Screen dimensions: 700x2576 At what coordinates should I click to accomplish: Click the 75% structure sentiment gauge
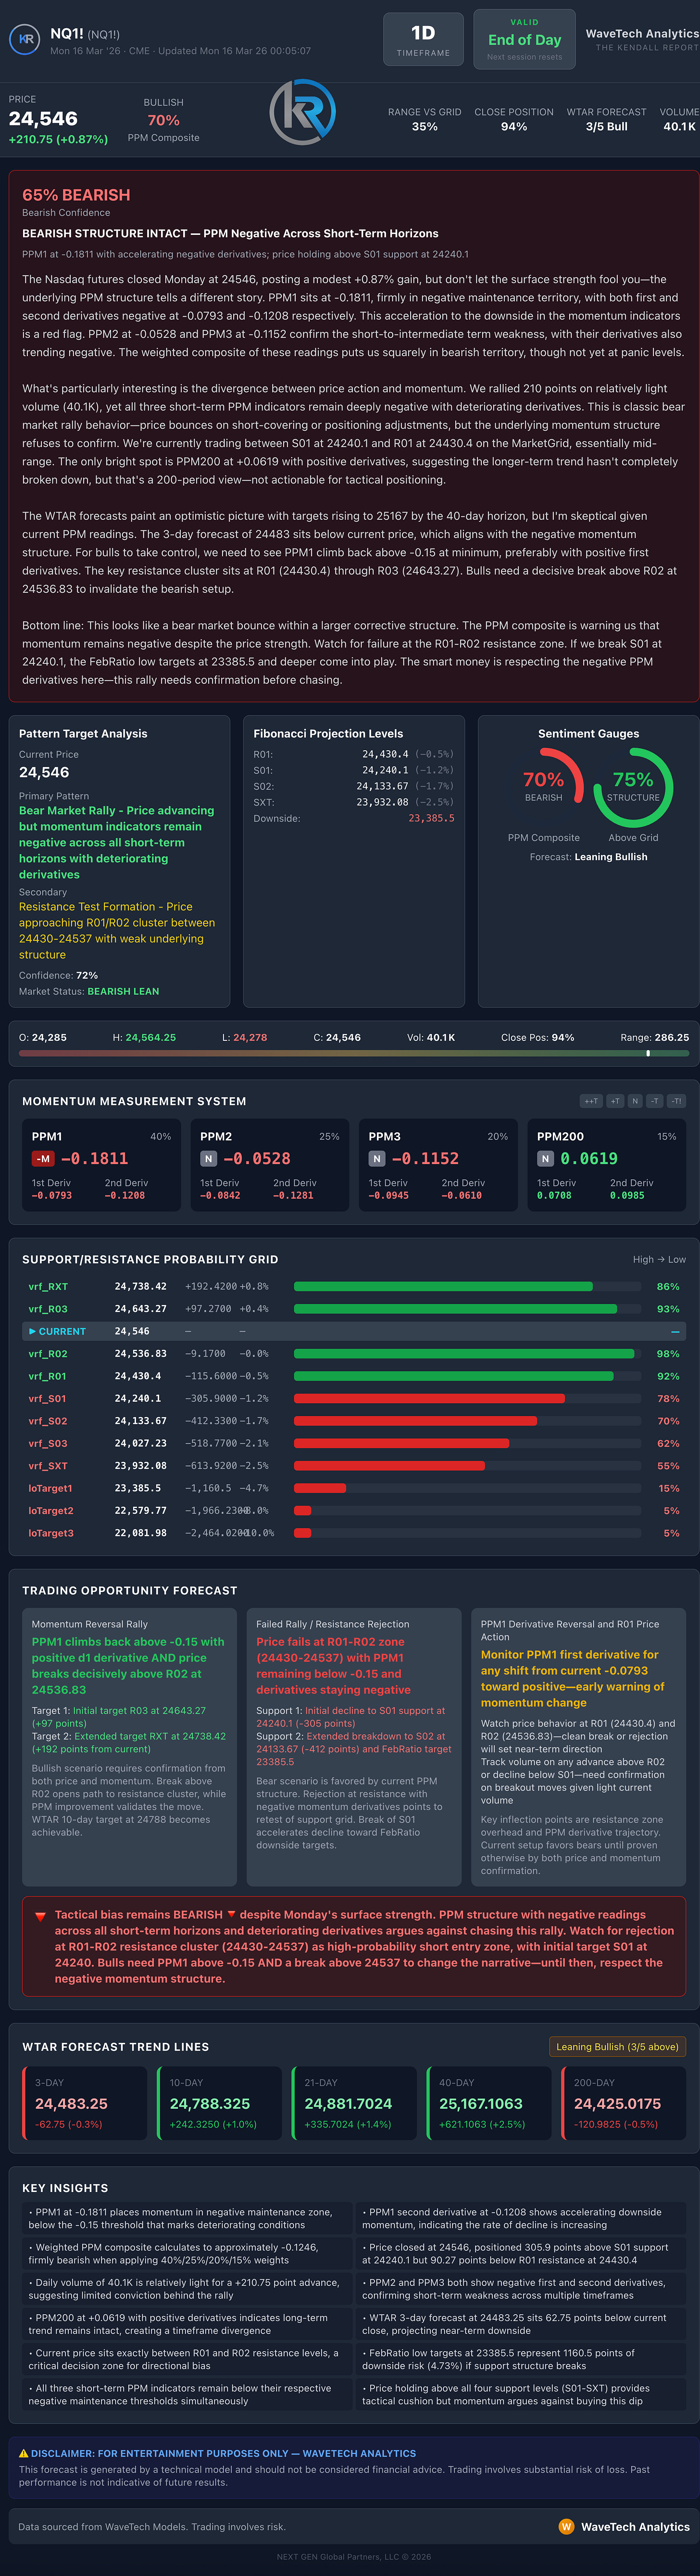(x=633, y=786)
